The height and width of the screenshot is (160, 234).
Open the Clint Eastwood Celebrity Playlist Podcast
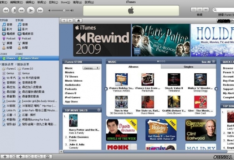(201, 130)
